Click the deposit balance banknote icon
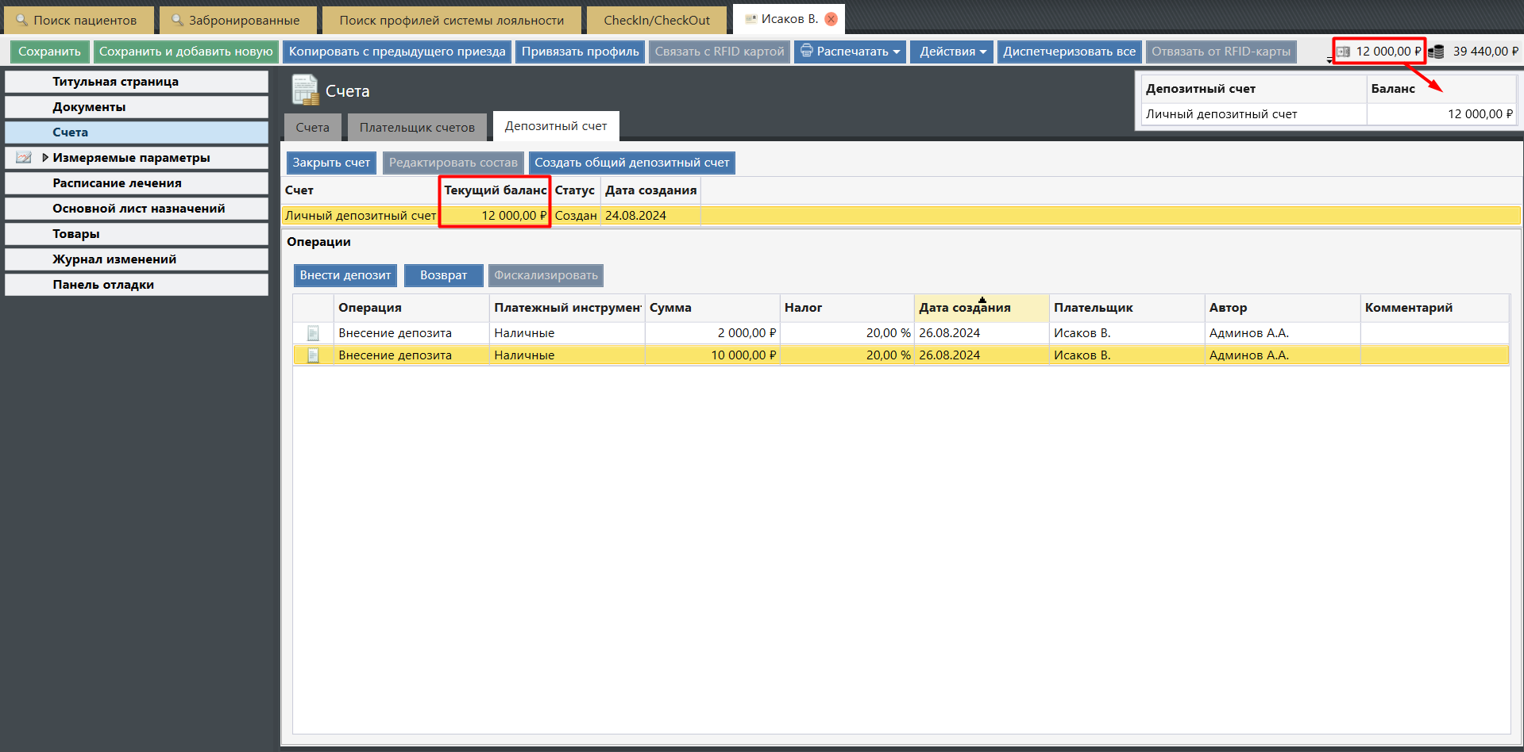The width and height of the screenshot is (1524, 752). pyautogui.click(x=1343, y=52)
